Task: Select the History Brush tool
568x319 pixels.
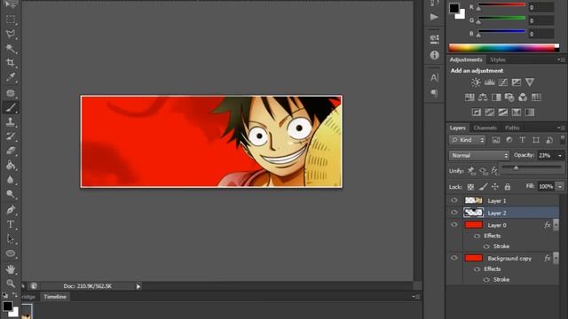Action: (x=10, y=136)
